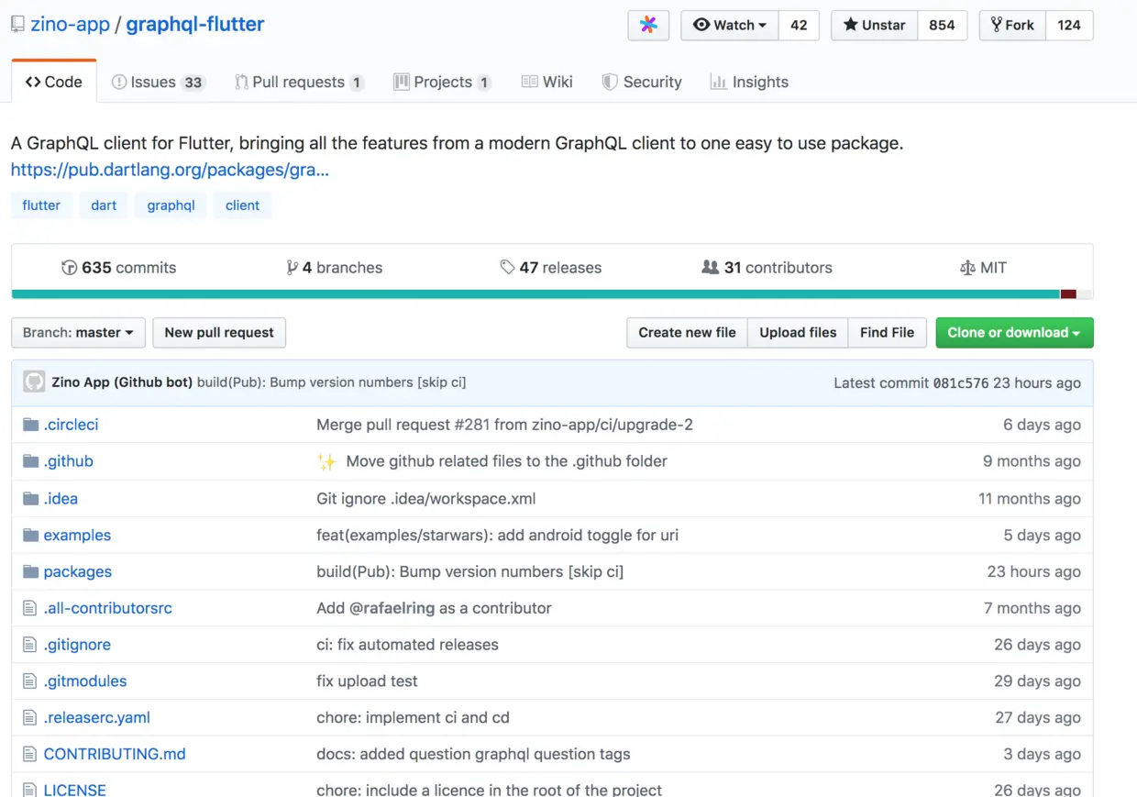This screenshot has height=797, width=1137.
Task: Open the pub.dartlang.org package link
Action: (170, 170)
